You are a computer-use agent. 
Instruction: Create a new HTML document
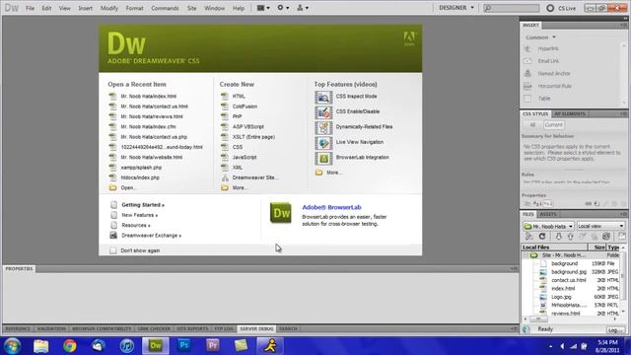[239, 97]
